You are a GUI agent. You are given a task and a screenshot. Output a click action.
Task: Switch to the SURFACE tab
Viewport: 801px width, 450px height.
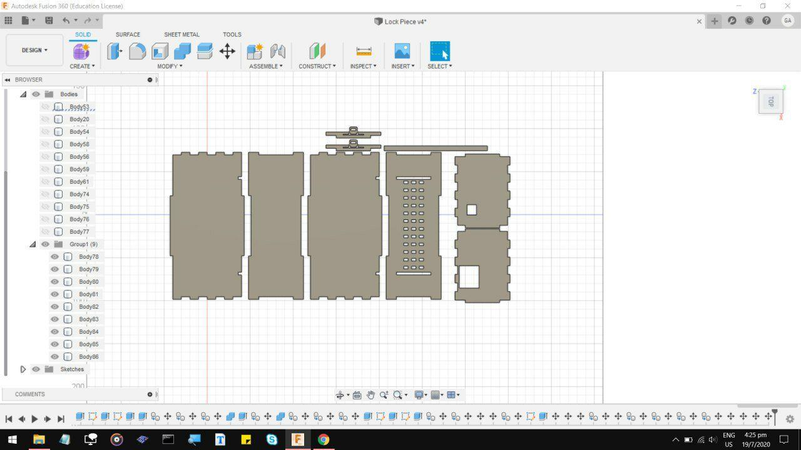[x=128, y=35]
